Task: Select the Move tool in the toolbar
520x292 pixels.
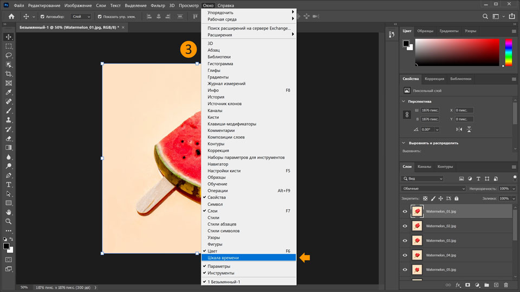Action: tap(9, 37)
